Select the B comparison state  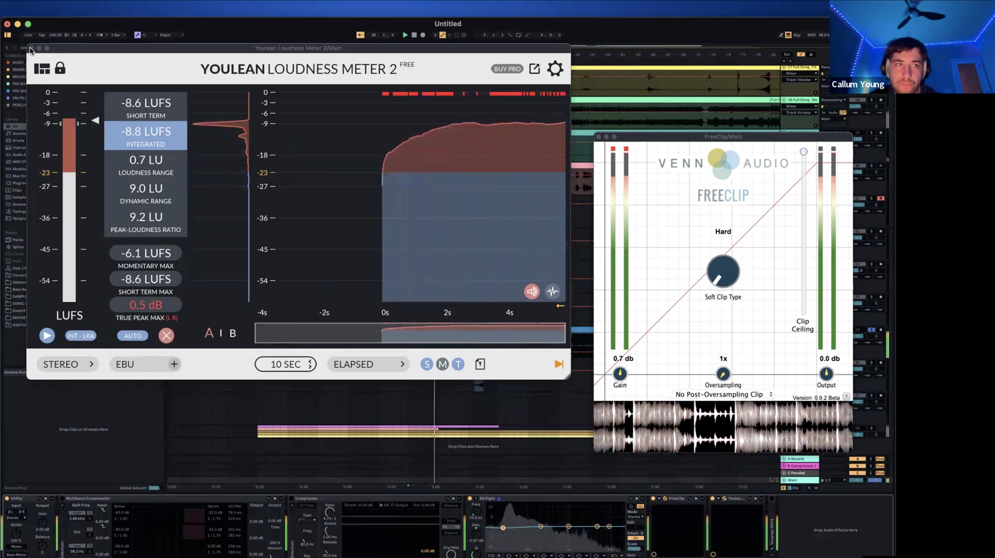tap(232, 333)
